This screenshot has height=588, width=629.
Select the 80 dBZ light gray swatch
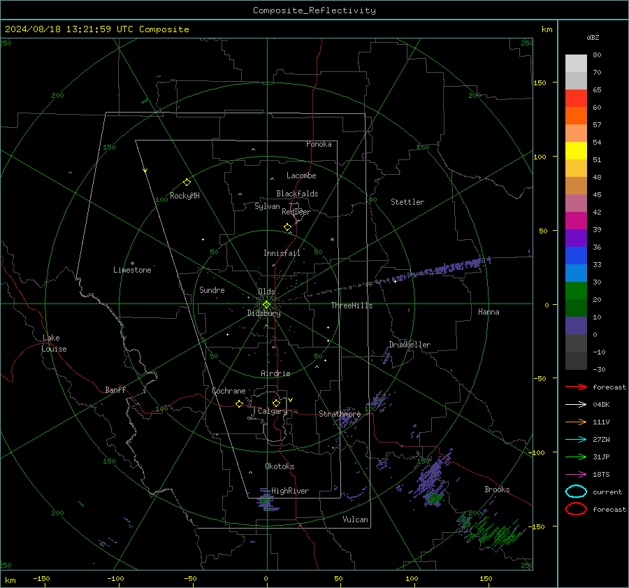576,64
